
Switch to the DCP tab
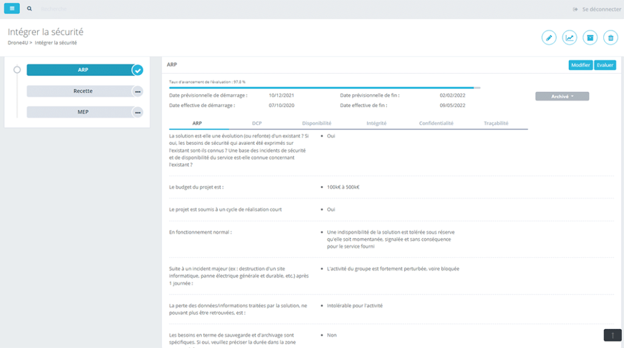257,123
